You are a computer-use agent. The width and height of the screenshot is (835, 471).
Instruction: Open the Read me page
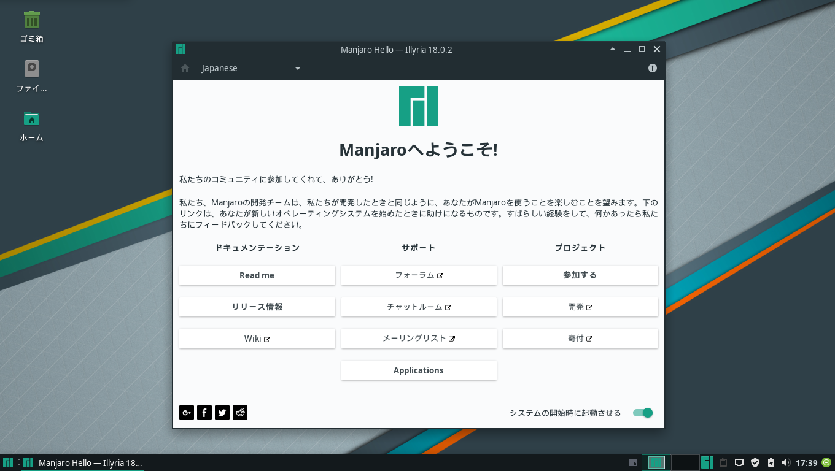257,275
